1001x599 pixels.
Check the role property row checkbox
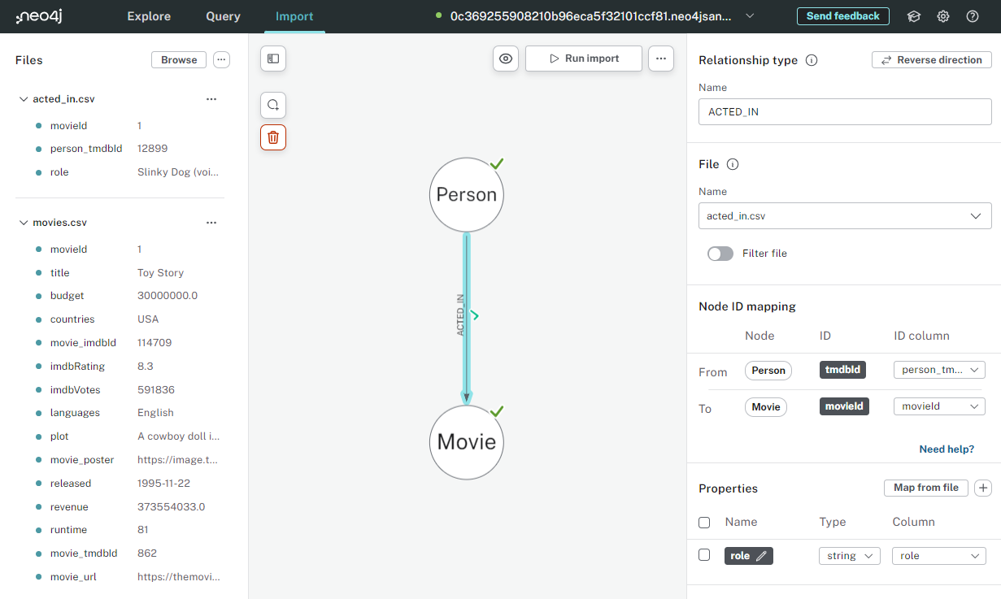[703, 555]
